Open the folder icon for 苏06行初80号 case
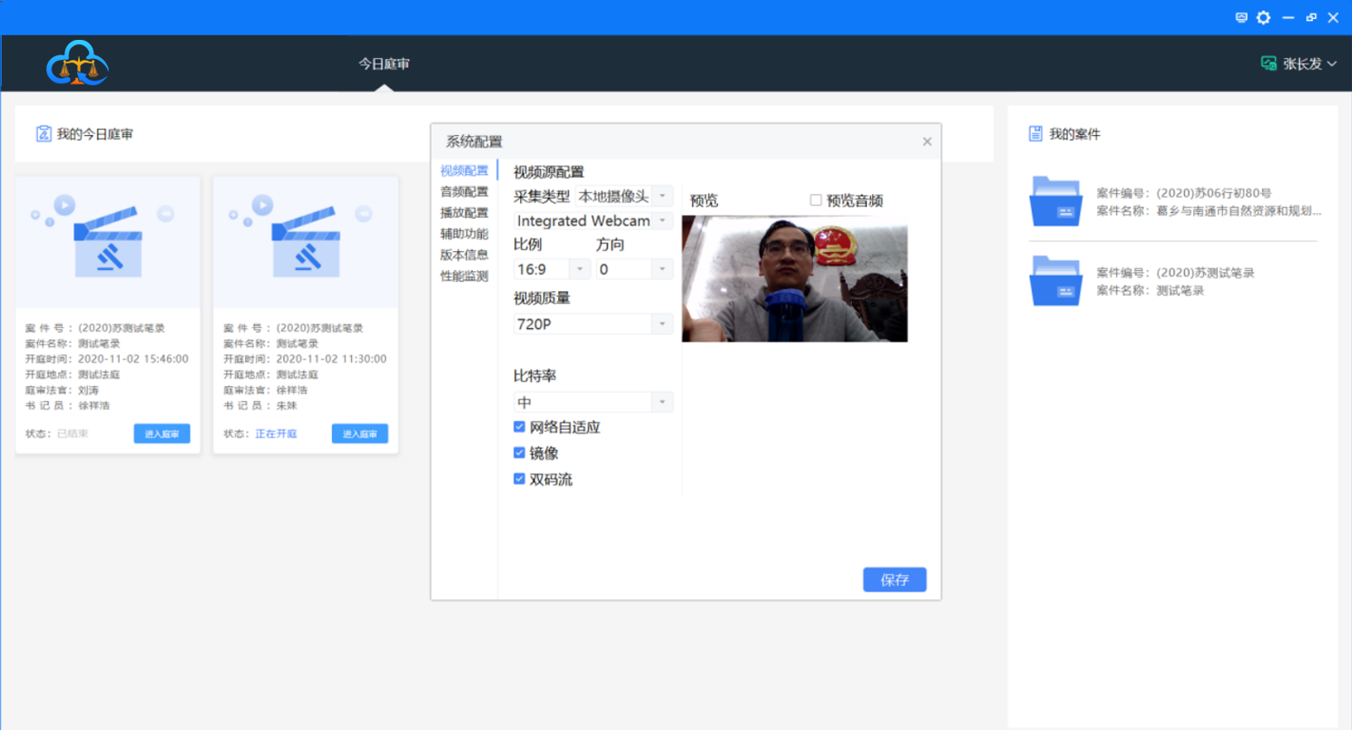1352x730 pixels. [x=1055, y=201]
